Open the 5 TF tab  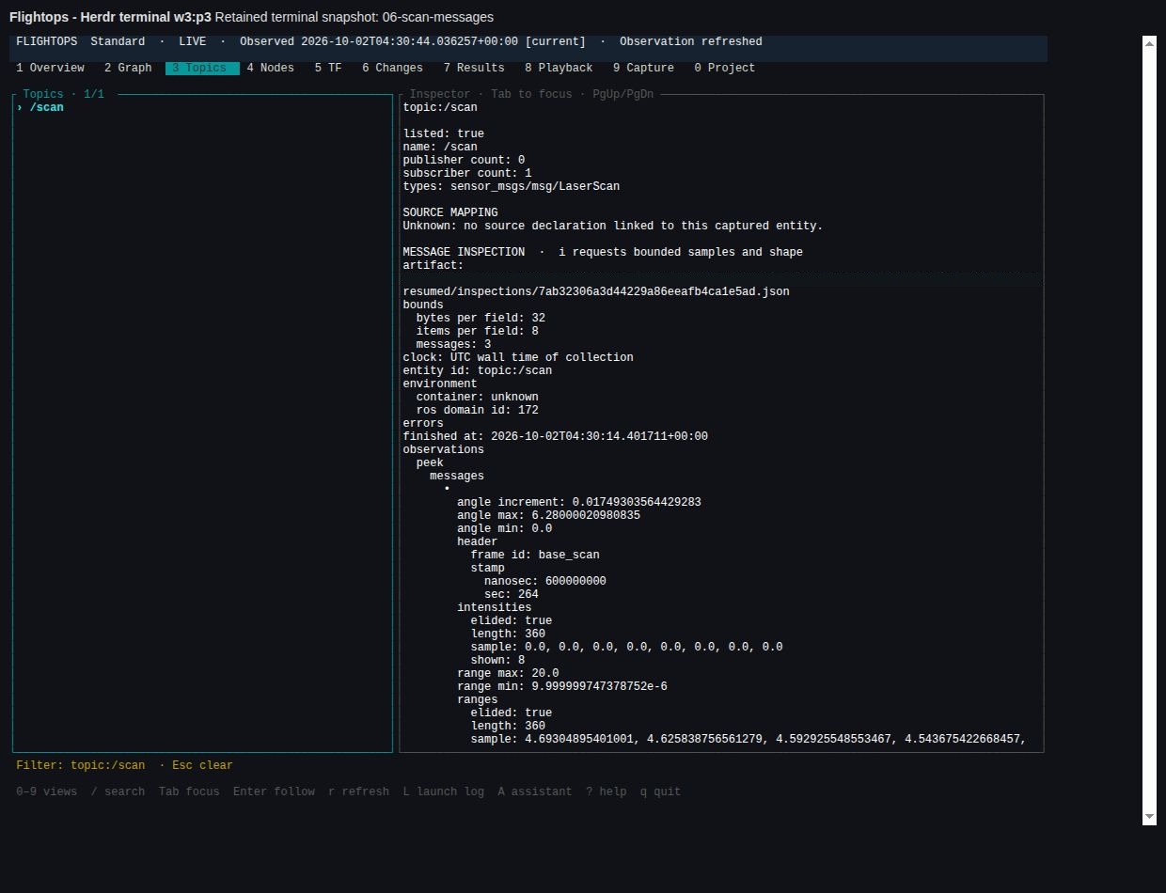(328, 68)
